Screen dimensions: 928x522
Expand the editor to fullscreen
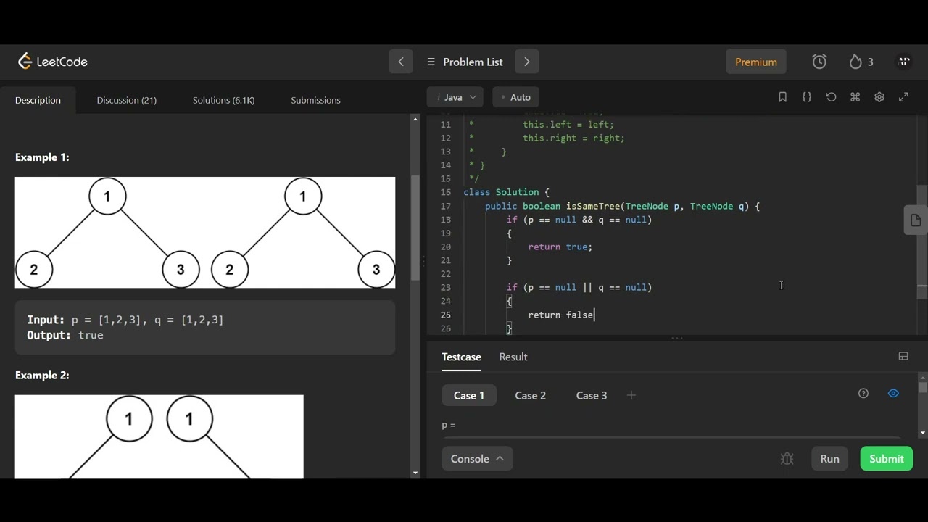[904, 97]
